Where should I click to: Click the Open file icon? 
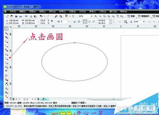[x=12, y=16]
